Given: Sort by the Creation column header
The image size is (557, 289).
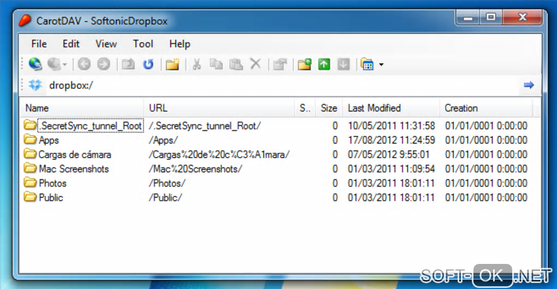Looking at the screenshot, I should (486, 108).
